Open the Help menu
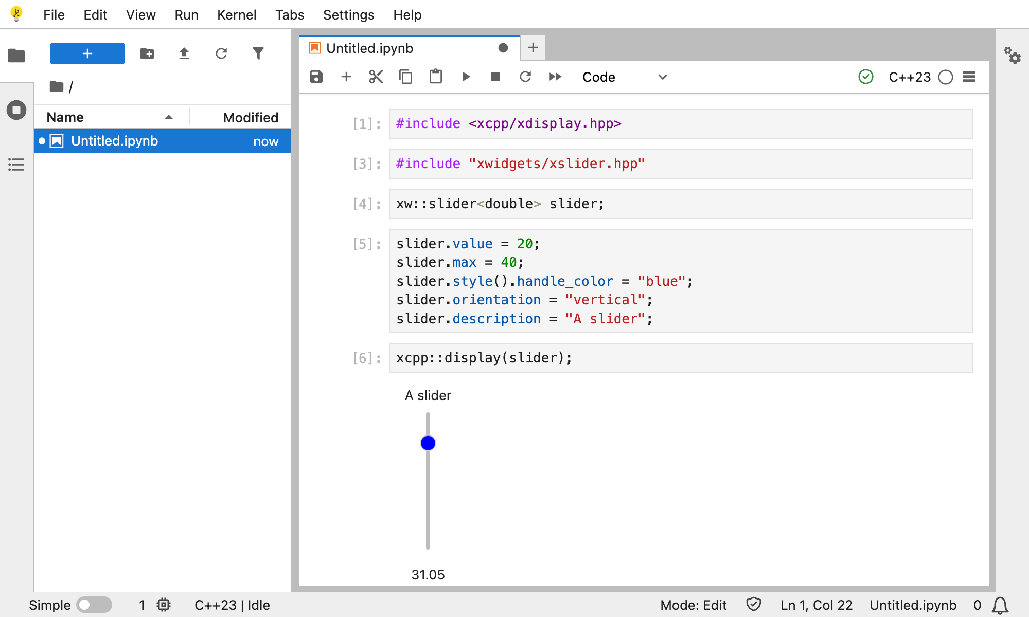Viewport: 1029px width, 617px height. (x=407, y=15)
